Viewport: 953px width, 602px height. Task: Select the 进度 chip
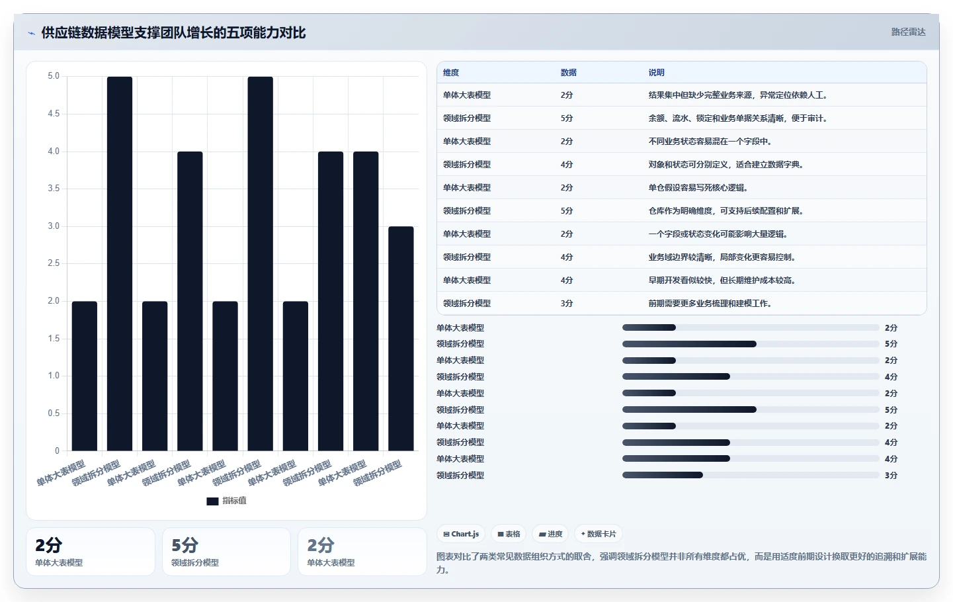(x=550, y=534)
